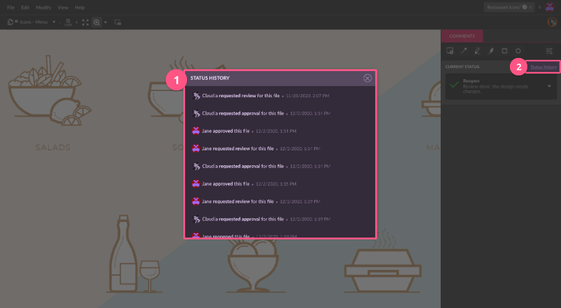Expand the zoom tool options arrow
This screenshot has height=308, width=561.
[x=106, y=22]
